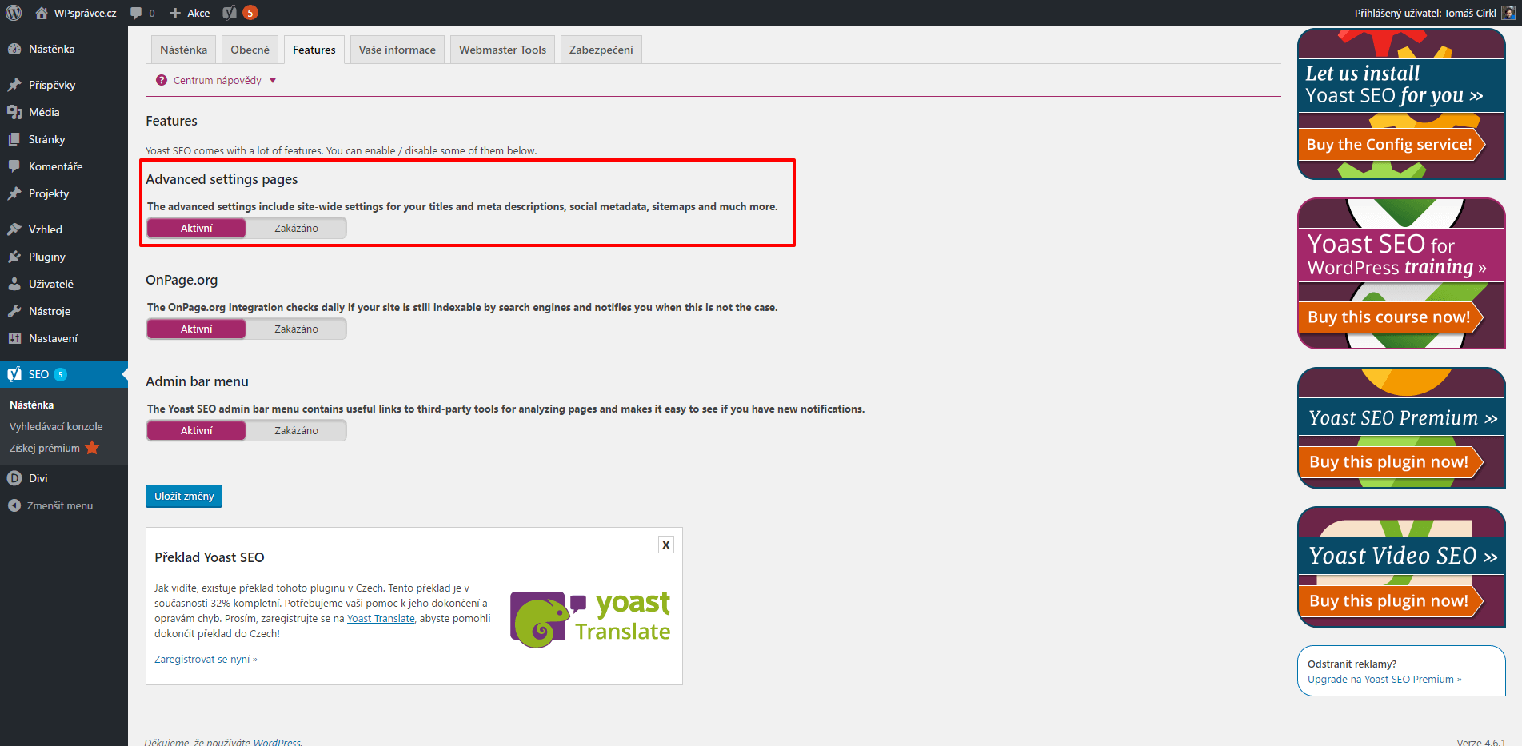This screenshot has height=746, width=1522.
Task: Click the Nástěnka dashboard sidebar icon
Action: coord(14,49)
